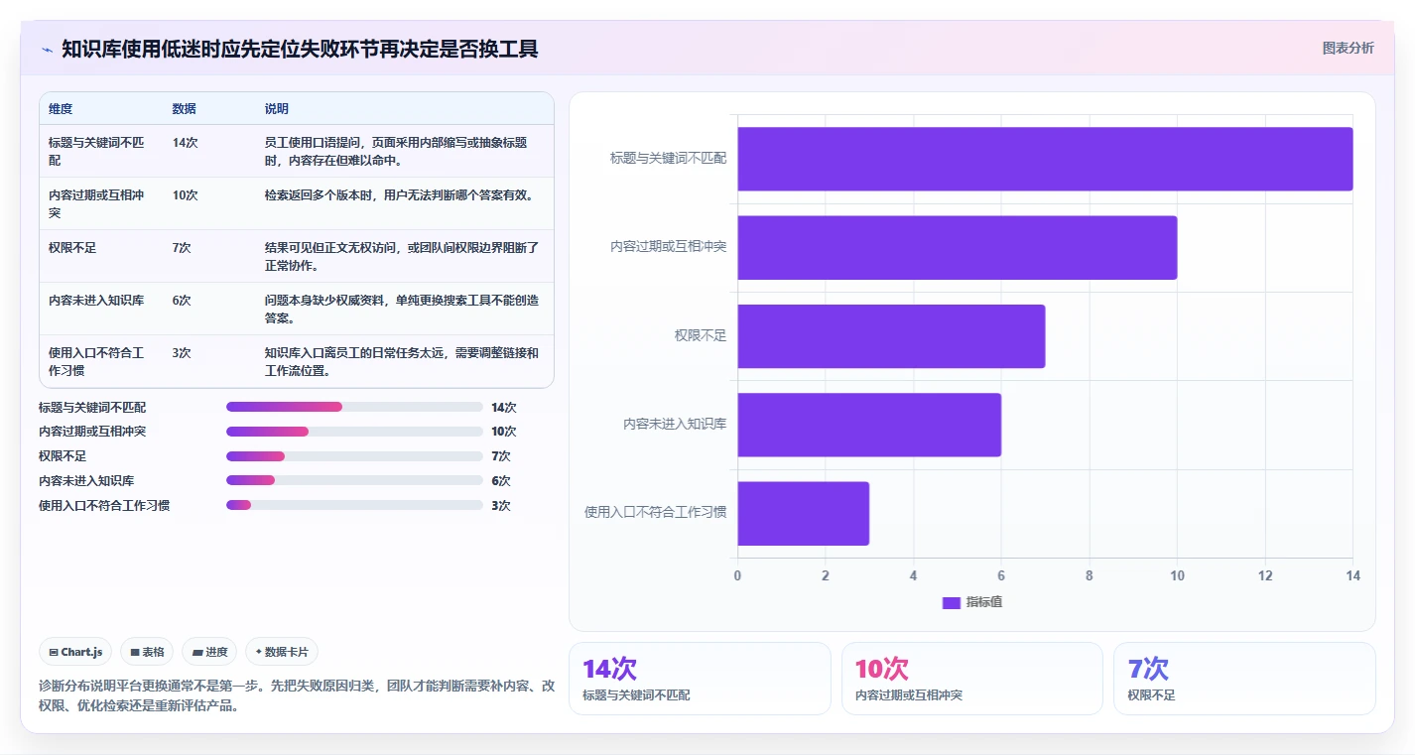
Task: Click the 维度 column header
Action: point(61,109)
